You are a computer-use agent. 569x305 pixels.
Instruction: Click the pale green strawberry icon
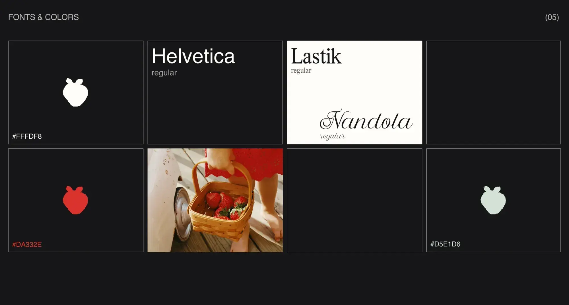(x=493, y=200)
